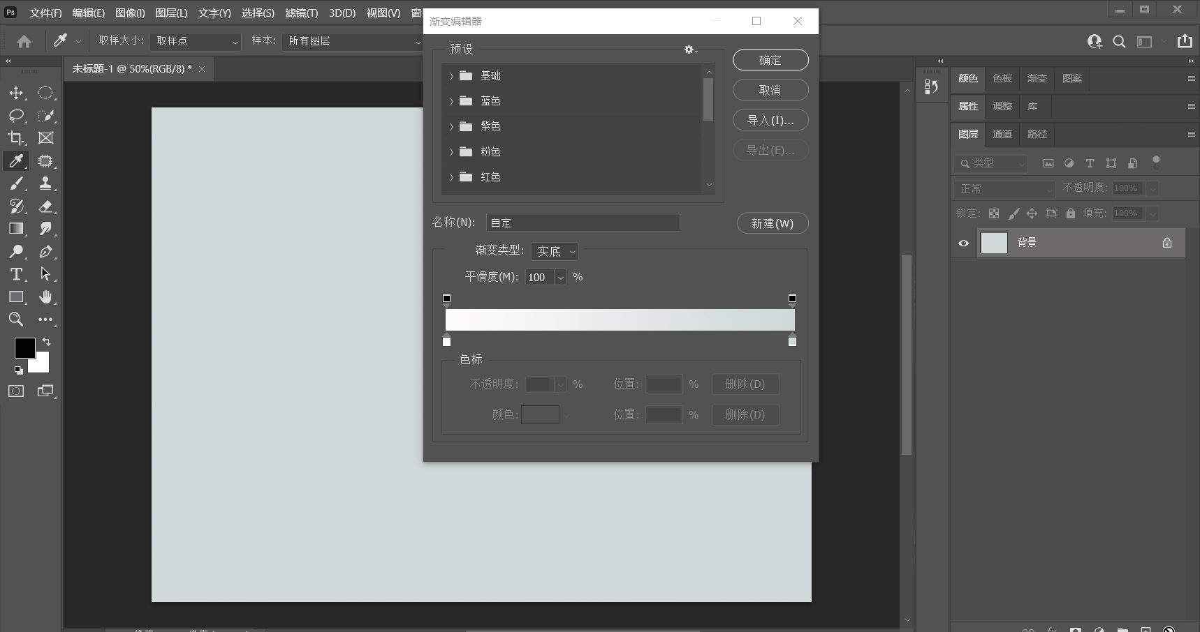This screenshot has width=1200, height=632.
Task: Select the Zoom tool
Action: [x=16, y=319]
